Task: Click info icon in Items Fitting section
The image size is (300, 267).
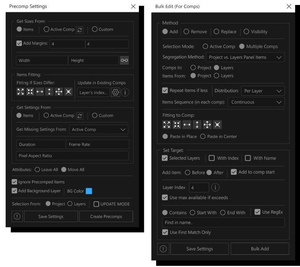Action: coord(125,93)
